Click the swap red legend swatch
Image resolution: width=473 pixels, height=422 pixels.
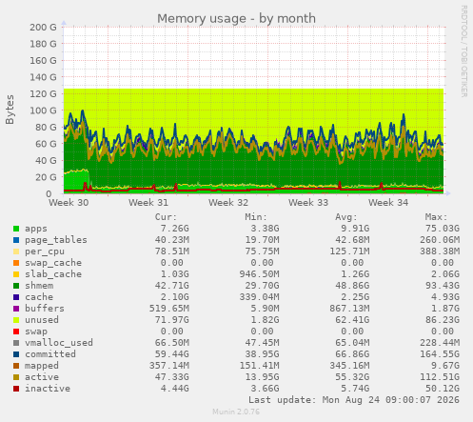[x=16, y=332]
